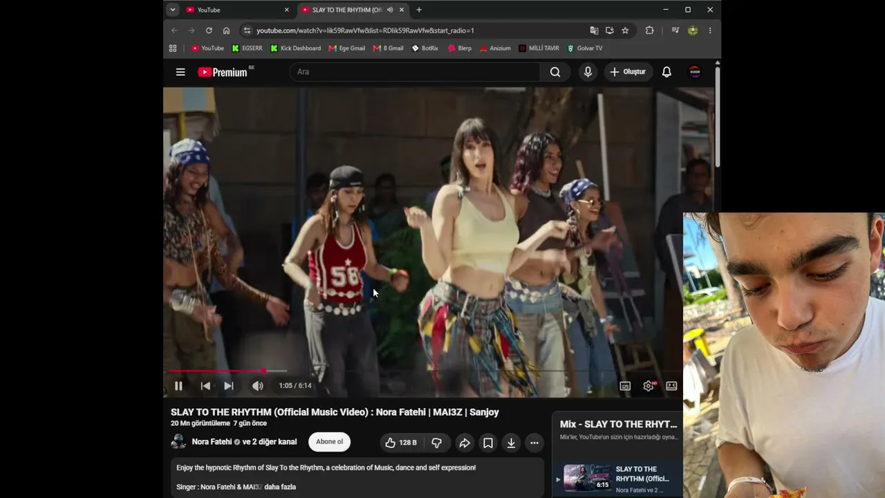This screenshot has width=885, height=498.
Task: Go forward in browser history
Action: pos(192,30)
